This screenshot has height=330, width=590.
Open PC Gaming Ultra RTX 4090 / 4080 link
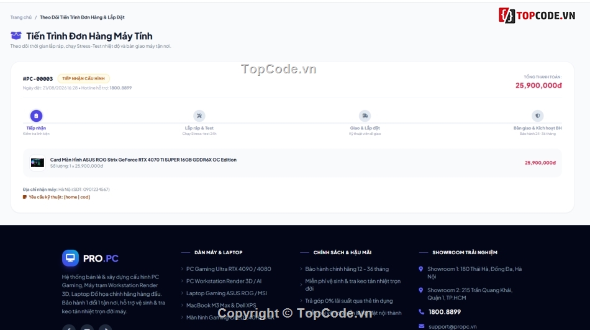coord(229,269)
